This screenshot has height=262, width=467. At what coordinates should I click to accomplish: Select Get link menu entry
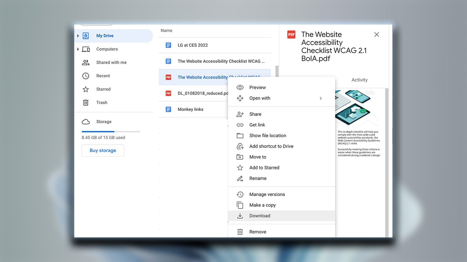(x=281, y=125)
